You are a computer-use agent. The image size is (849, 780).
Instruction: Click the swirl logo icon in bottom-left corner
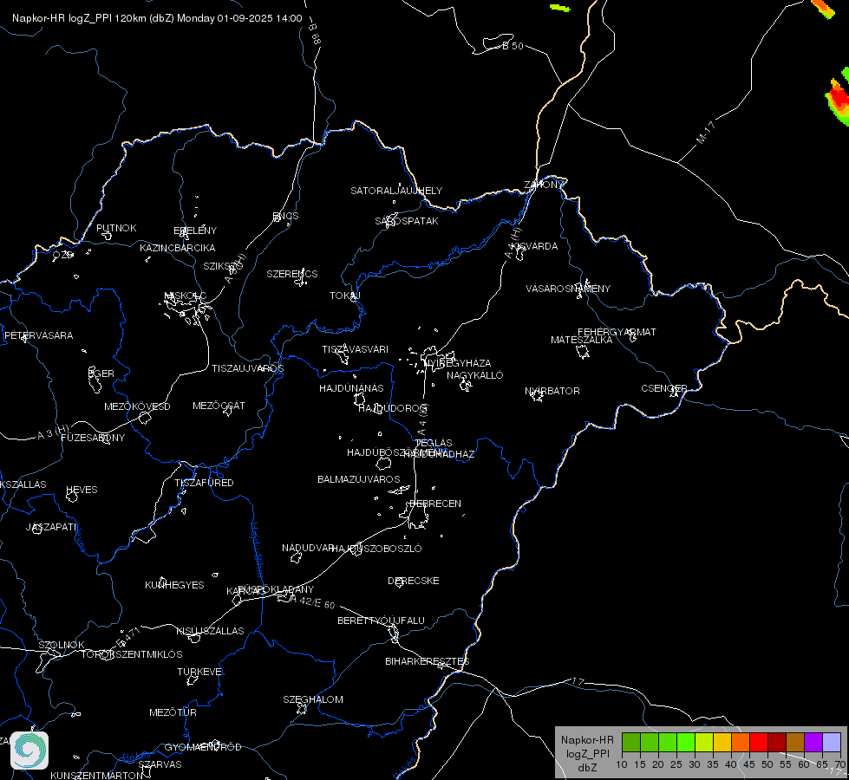pyautogui.click(x=29, y=751)
